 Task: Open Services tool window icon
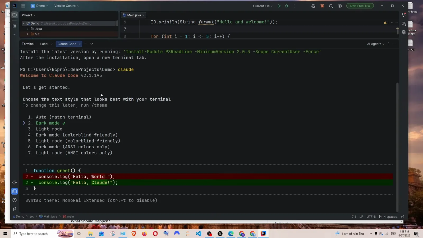15,182
